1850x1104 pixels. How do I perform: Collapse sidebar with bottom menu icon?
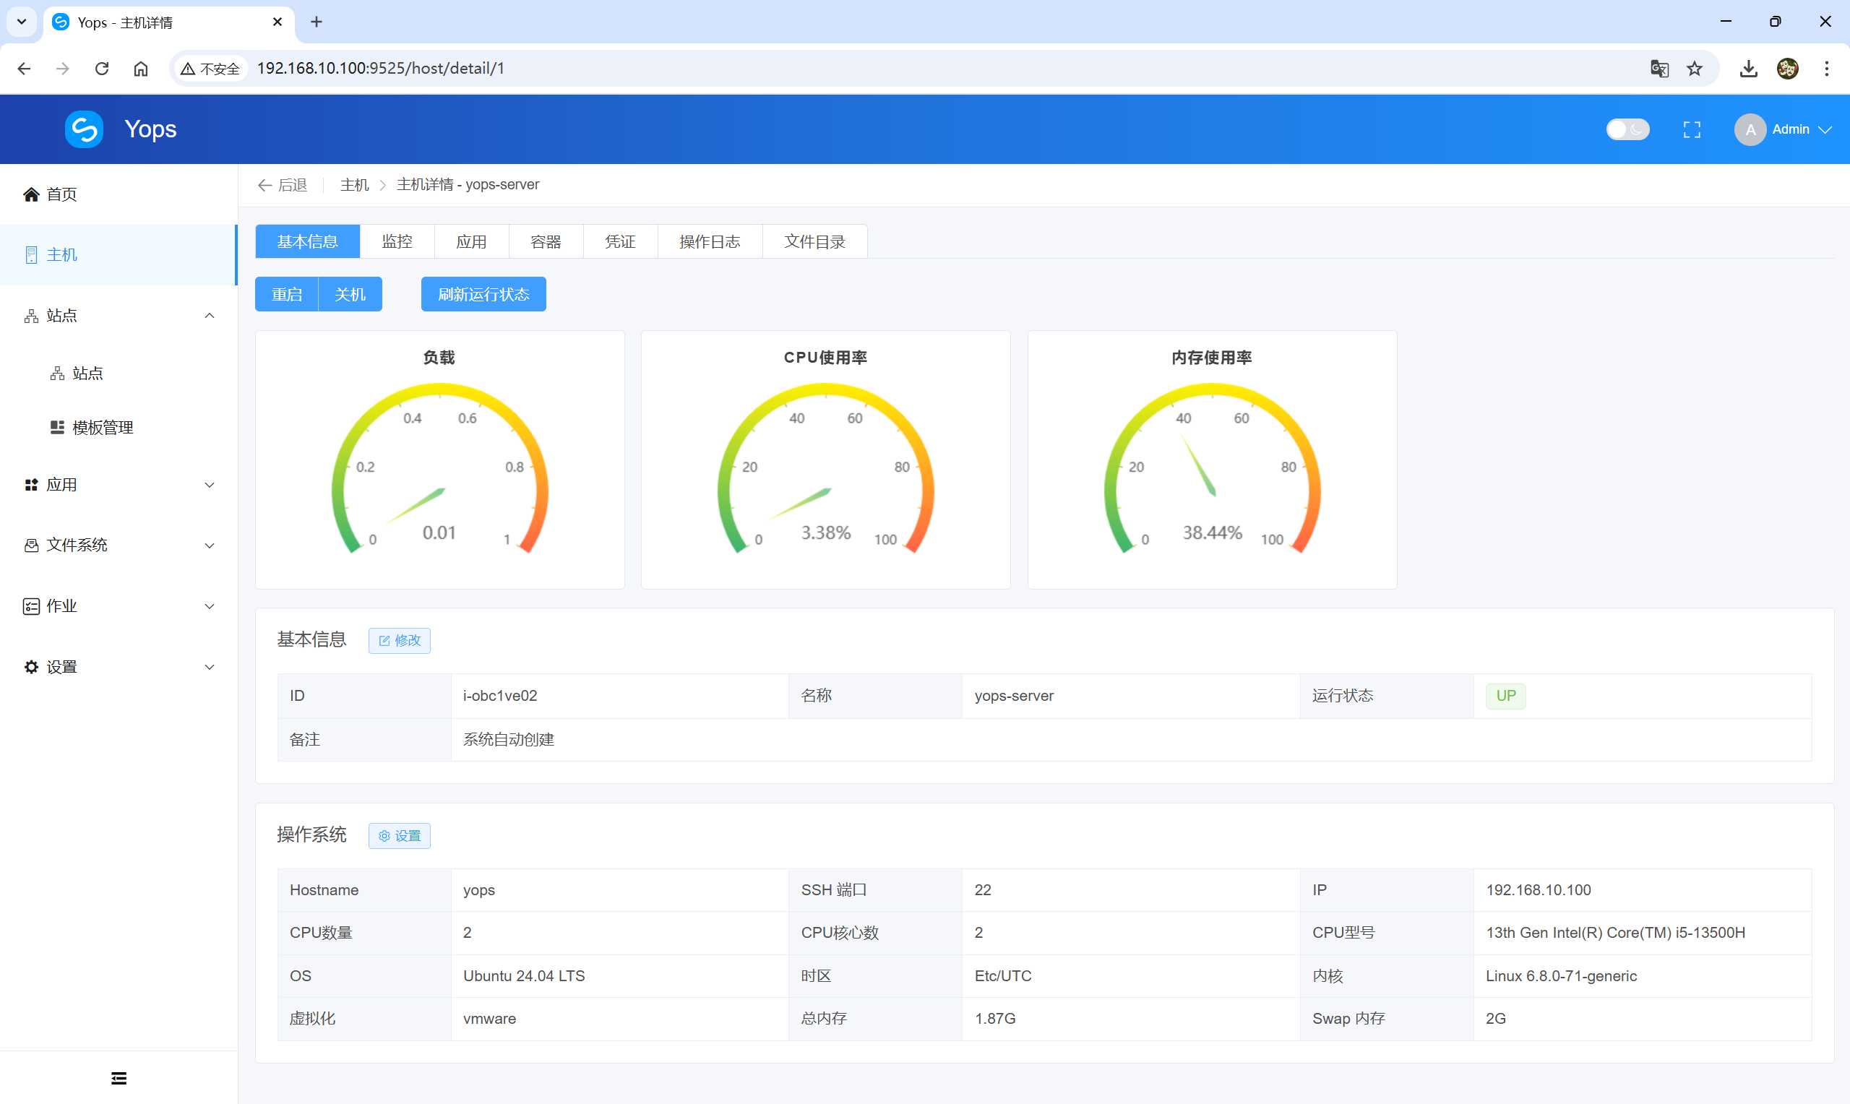tap(119, 1078)
